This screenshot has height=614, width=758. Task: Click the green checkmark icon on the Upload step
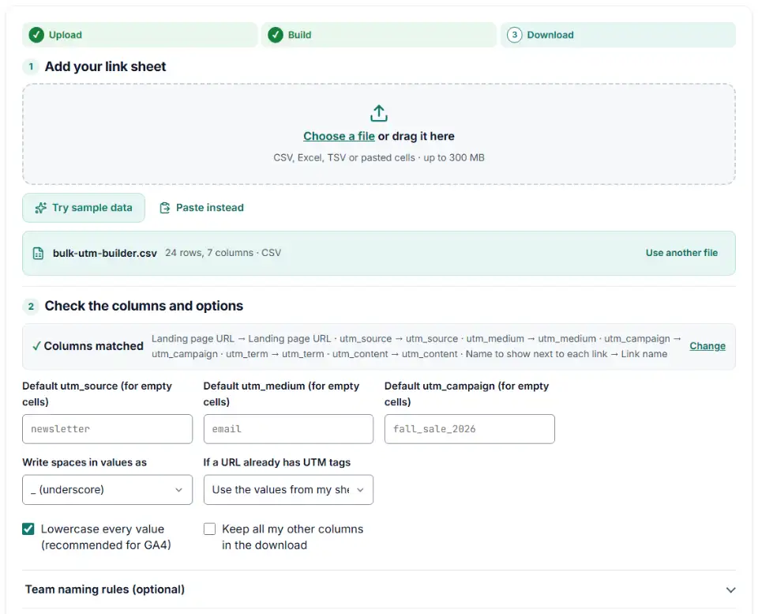(36, 35)
